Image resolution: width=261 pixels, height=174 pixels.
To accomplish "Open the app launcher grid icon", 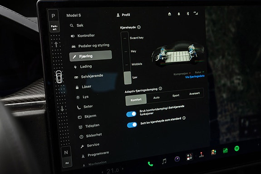I will (x=189, y=157).
